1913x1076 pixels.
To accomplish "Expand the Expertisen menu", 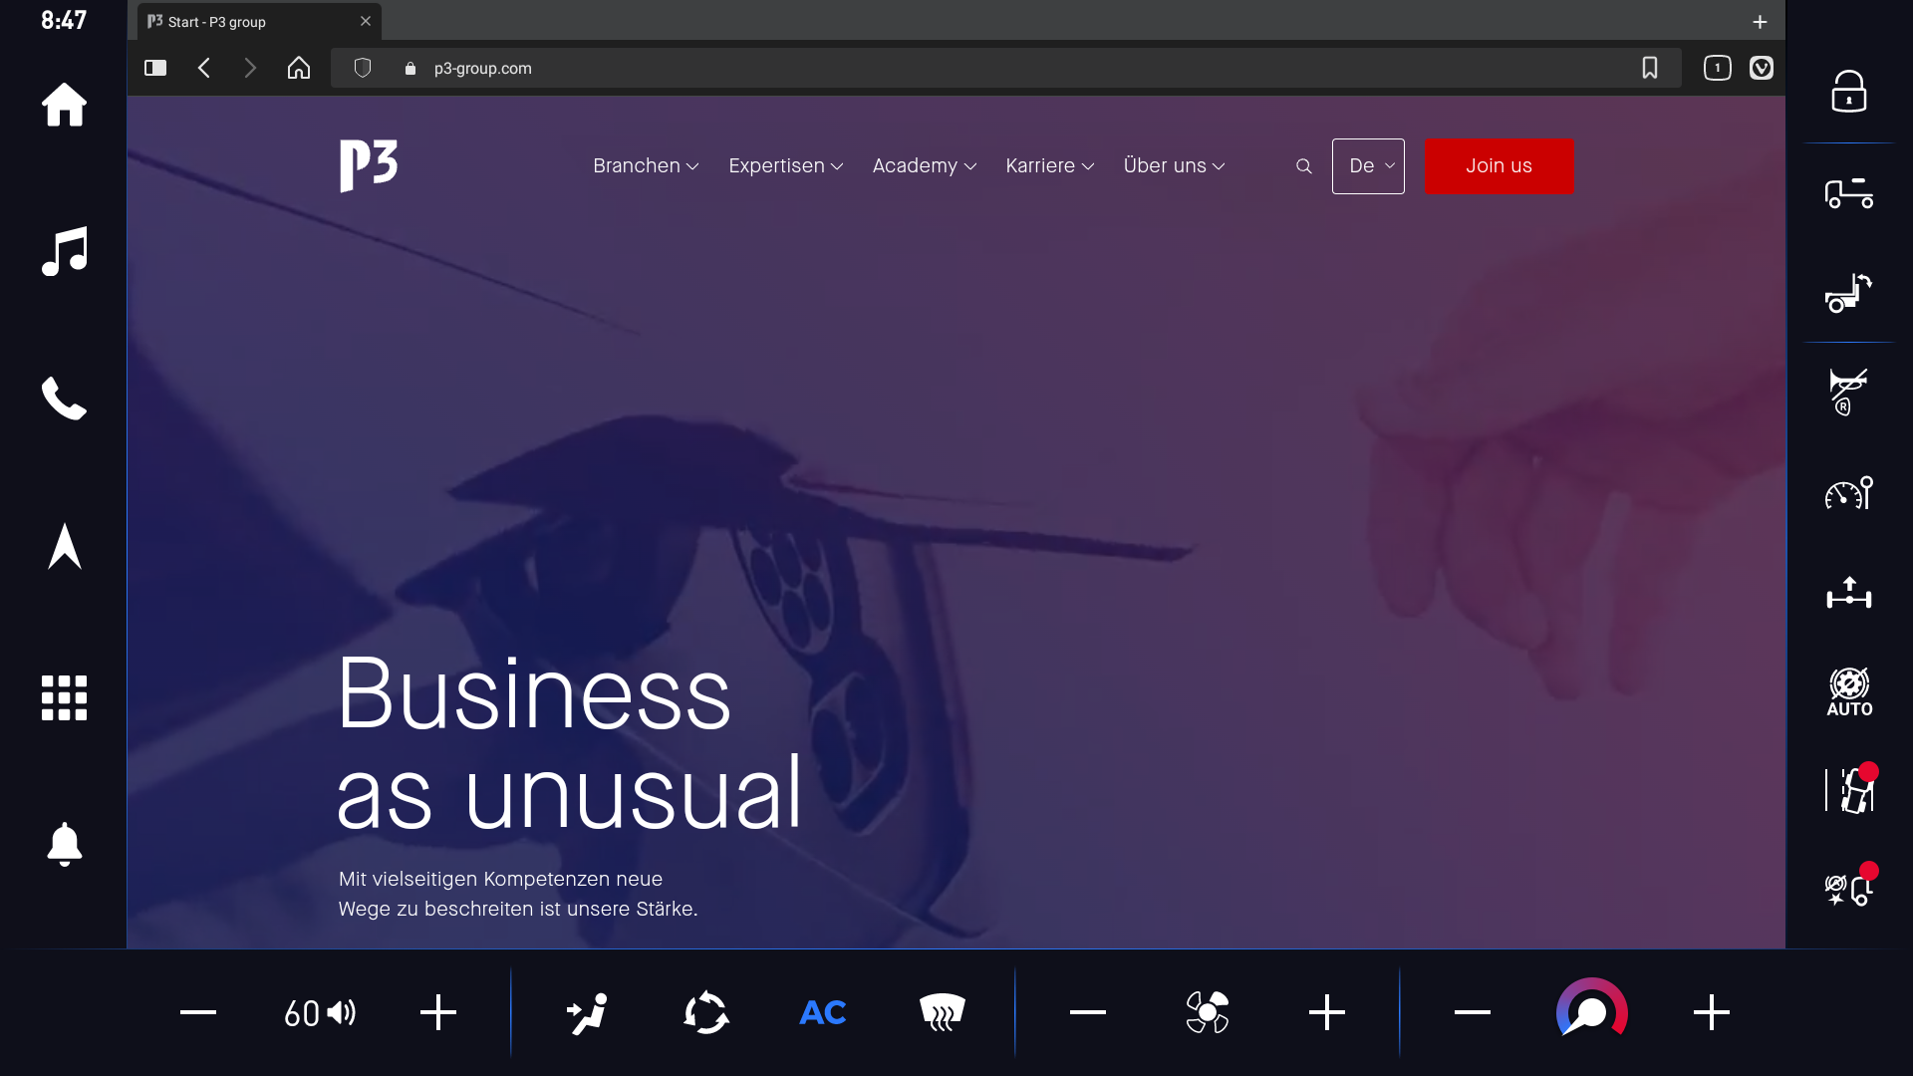I will pos(785,165).
